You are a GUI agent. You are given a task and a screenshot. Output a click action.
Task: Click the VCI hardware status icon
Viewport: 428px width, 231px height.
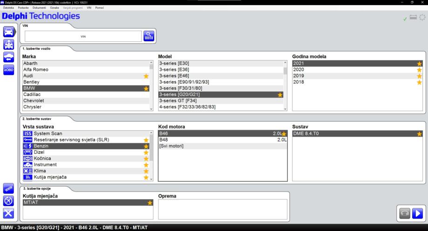coord(413,18)
